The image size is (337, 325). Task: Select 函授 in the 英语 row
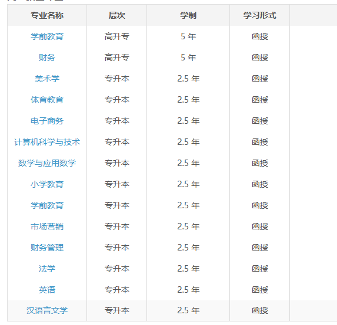[x=260, y=290]
